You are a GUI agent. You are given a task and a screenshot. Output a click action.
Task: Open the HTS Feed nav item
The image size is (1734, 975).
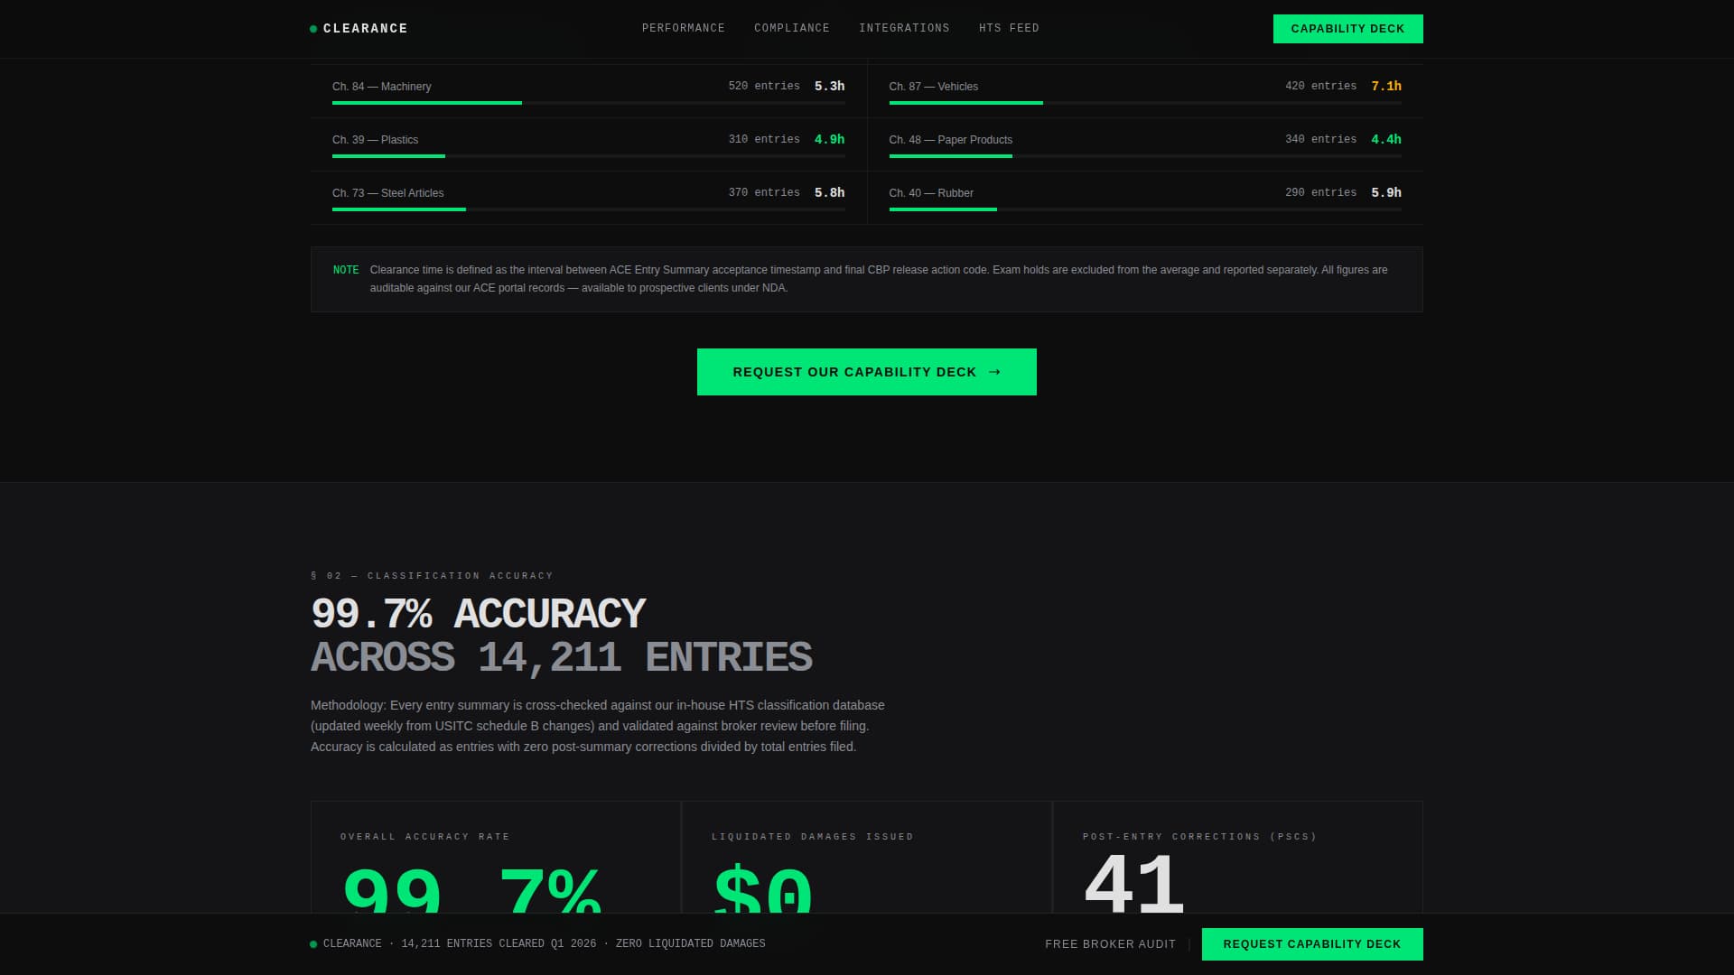click(x=1009, y=29)
